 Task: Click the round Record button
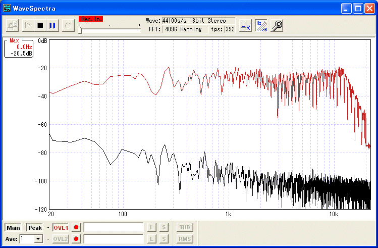pyautogui.click(x=68, y=25)
